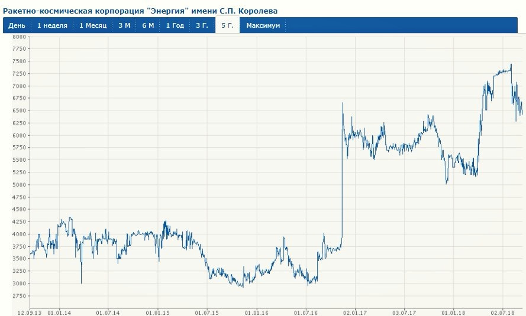The image size is (526, 316).
Task: Select the День time range tab
Action: click(x=17, y=25)
